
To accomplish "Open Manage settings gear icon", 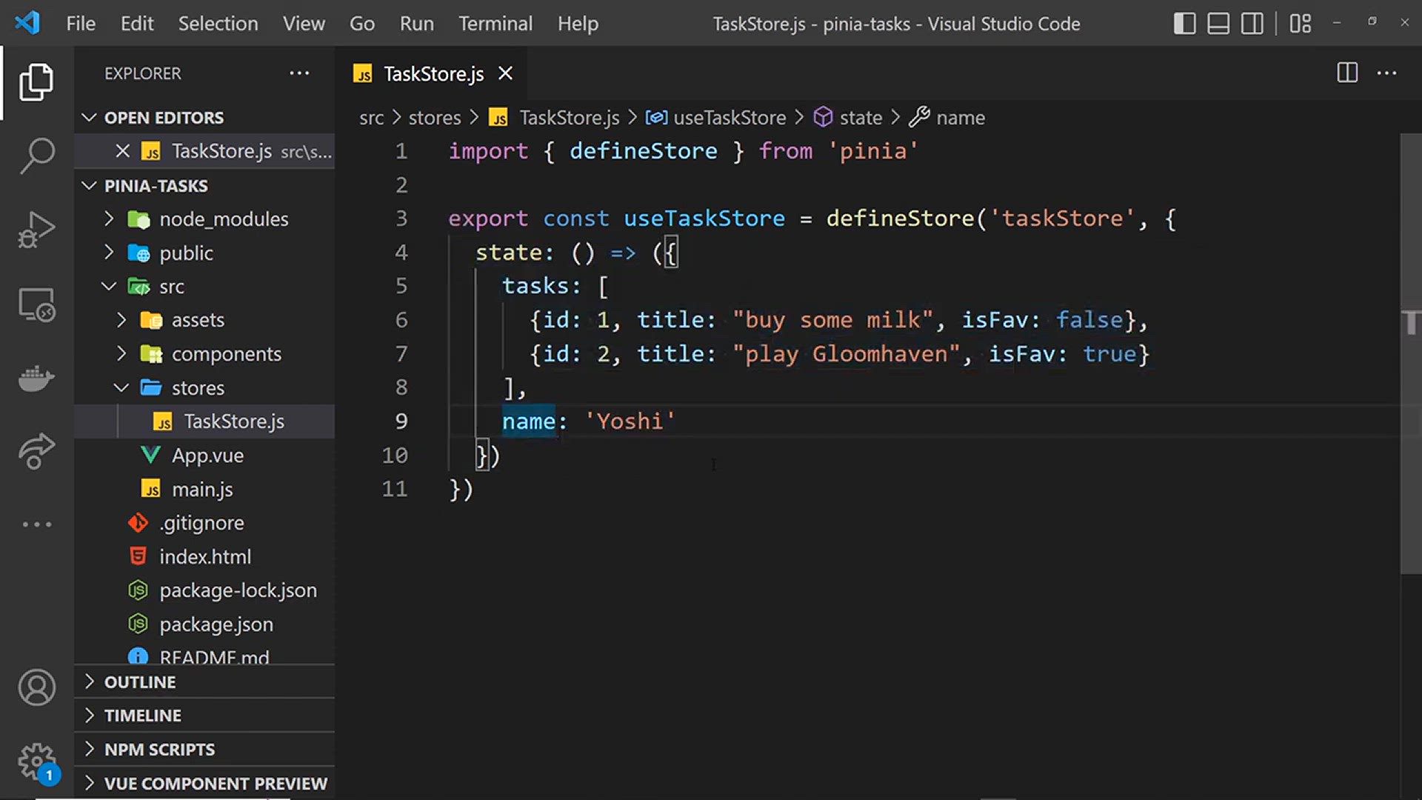I will tap(36, 762).
